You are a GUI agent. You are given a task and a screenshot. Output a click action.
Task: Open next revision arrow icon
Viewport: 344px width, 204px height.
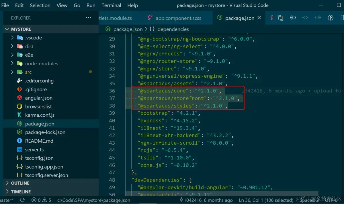318,18
